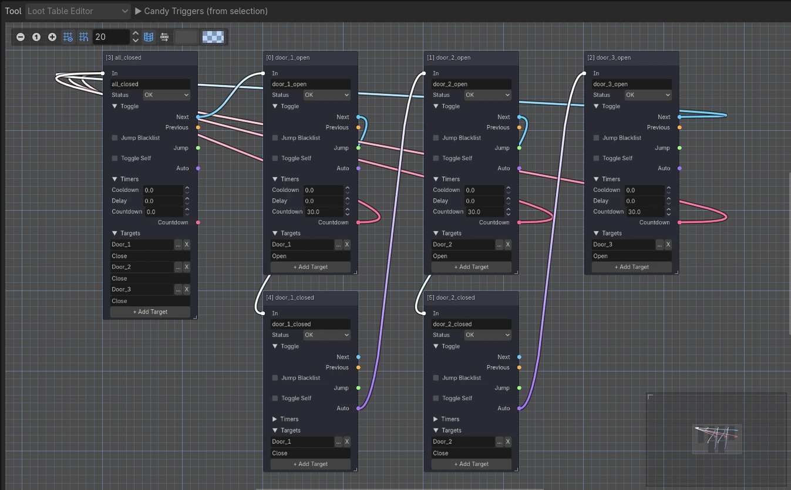Check Toggle Self in door_1_open node
This screenshot has height=490, width=791.
coord(275,158)
